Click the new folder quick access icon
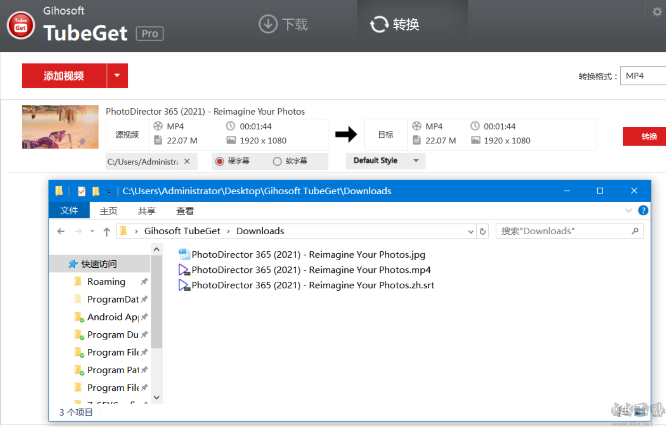Screen dimensions: 666x427 click(x=96, y=191)
